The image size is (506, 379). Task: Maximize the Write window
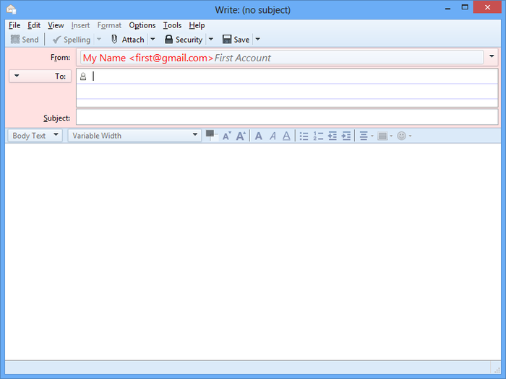pyautogui.click(x=465, y=8)
